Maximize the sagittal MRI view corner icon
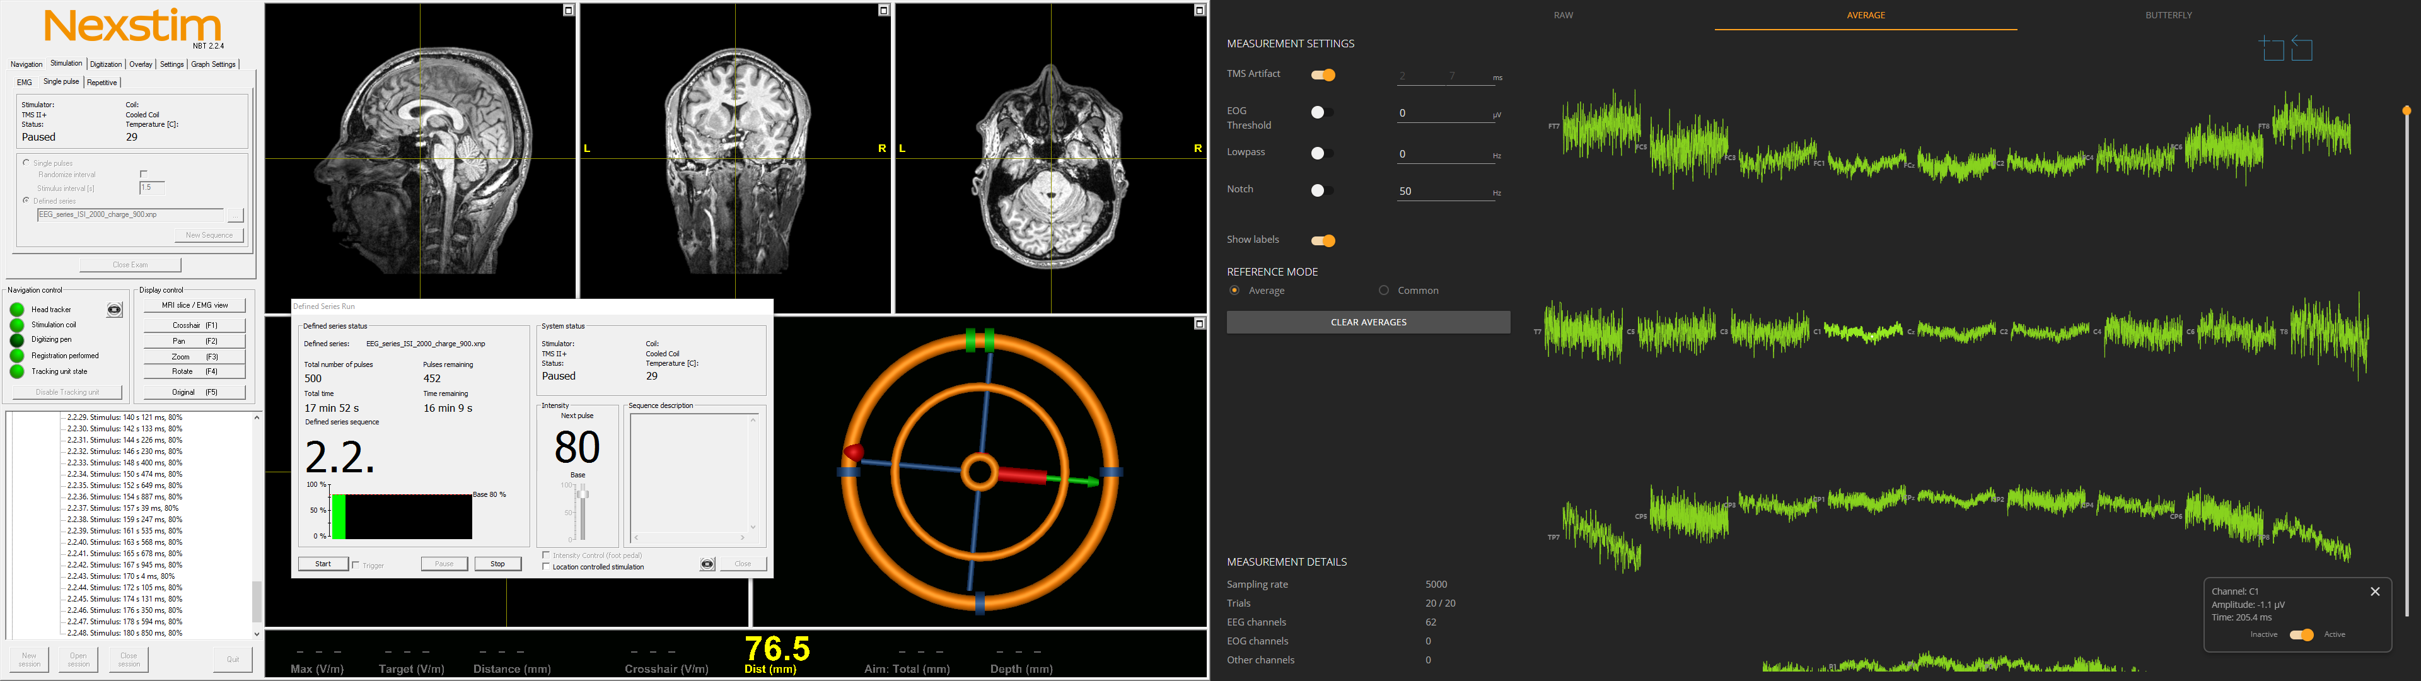 point(569,10)
